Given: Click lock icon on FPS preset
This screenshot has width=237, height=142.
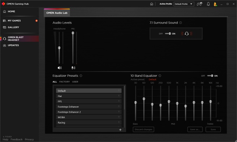Looking at the screenshot, I should point(119,101).
